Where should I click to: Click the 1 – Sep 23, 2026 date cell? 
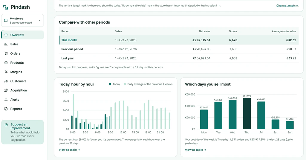pyautogui.click(x=126, y=49)
